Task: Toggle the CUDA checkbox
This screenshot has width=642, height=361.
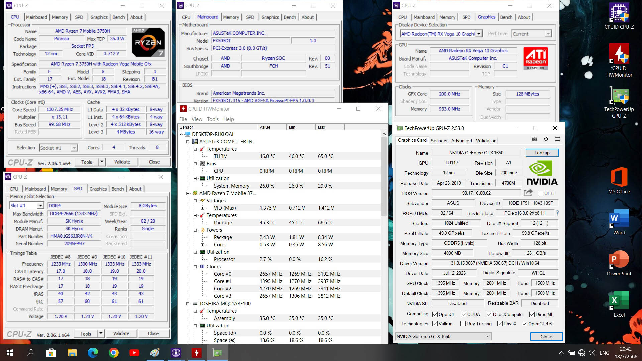Action: (x=464, y=314)
